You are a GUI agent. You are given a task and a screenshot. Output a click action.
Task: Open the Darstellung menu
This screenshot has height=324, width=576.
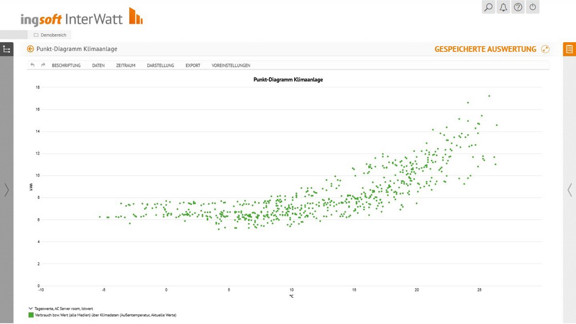coord(160,65)
